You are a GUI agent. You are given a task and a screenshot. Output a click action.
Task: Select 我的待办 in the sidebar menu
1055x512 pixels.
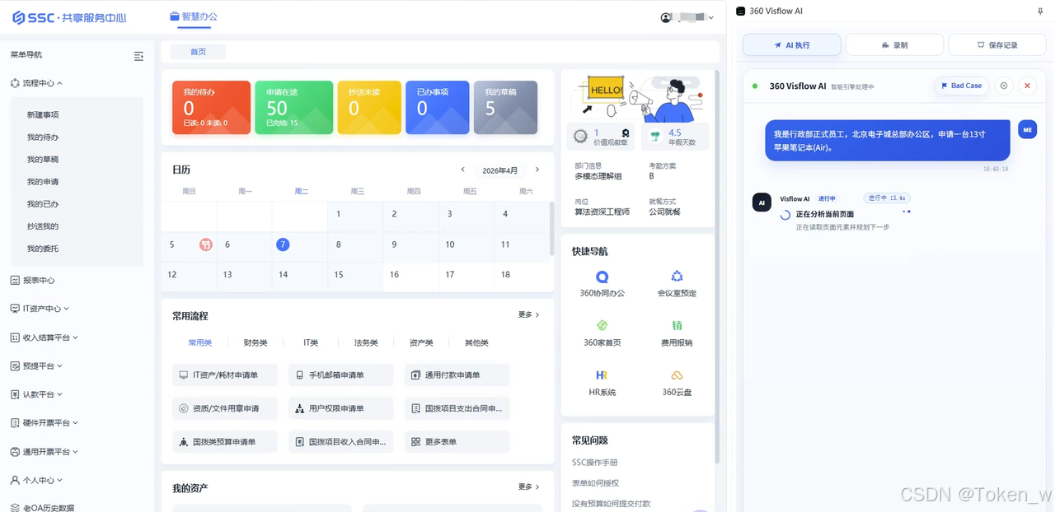pos(43,137)
